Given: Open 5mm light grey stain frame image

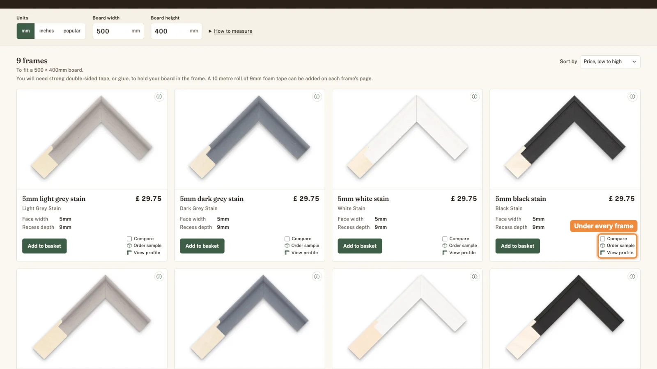Looking at the screenshot, I should click(92, 139).
